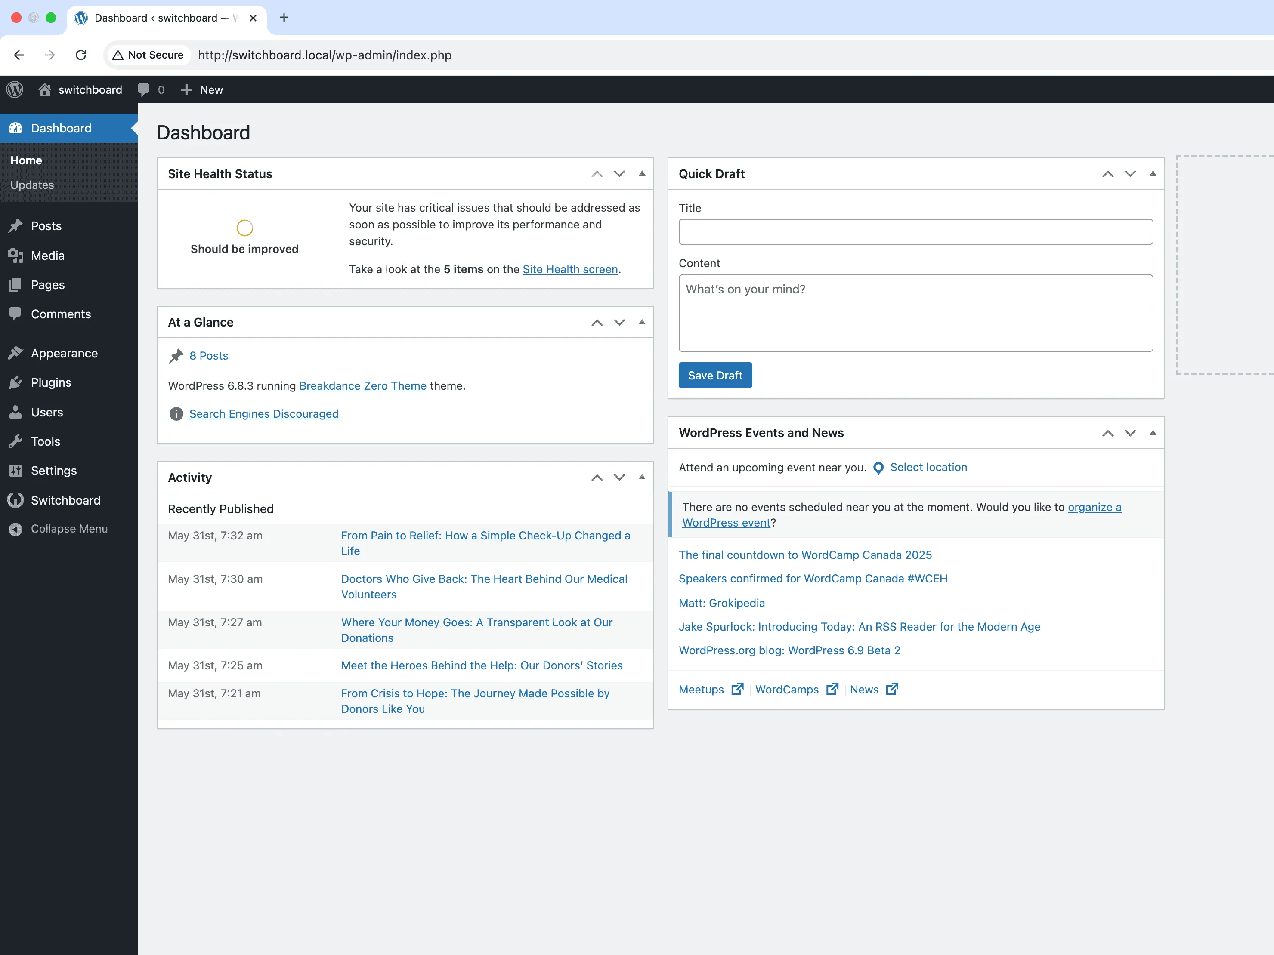The image size is (1274, 955).
Task: Click the Save Draft button
Action: click(x=715, y=375)
